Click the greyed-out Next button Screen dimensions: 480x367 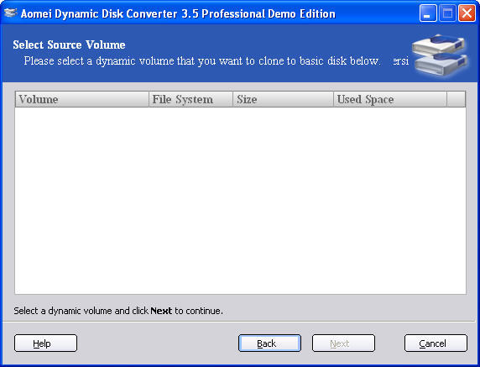[x=343, y=343]
